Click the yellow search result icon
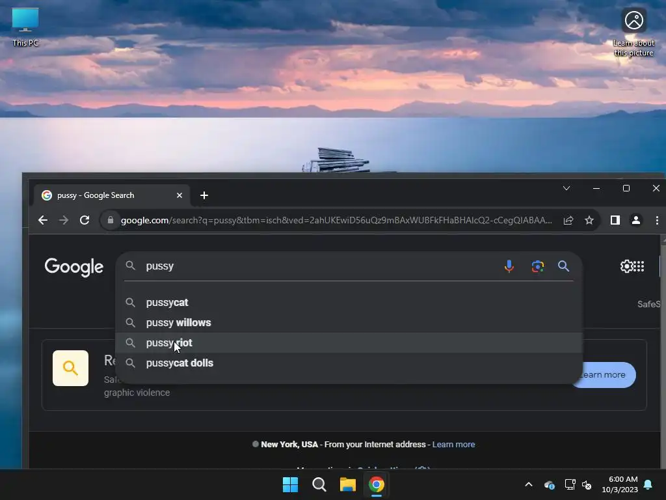The width and height of the screenshot is (666, 500). pos(70,368)
